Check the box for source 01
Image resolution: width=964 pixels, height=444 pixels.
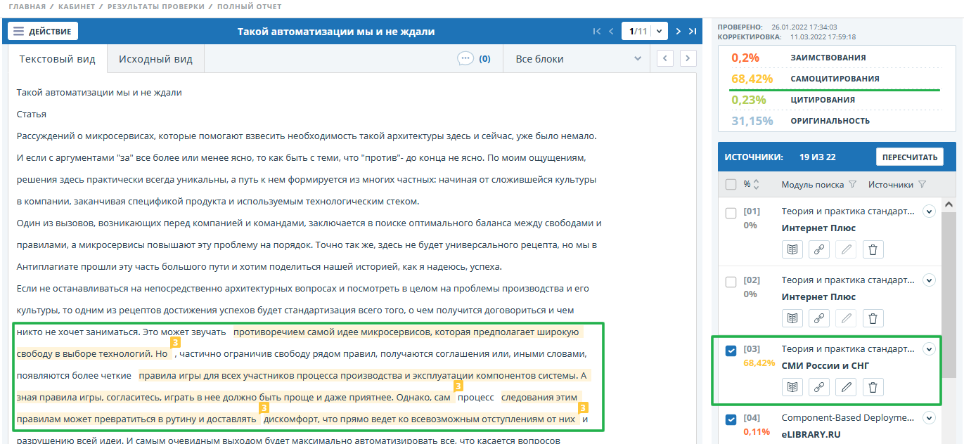click(x=731, y=213)
